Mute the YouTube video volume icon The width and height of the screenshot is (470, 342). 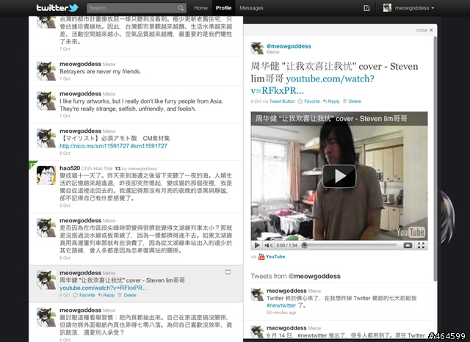268,245
